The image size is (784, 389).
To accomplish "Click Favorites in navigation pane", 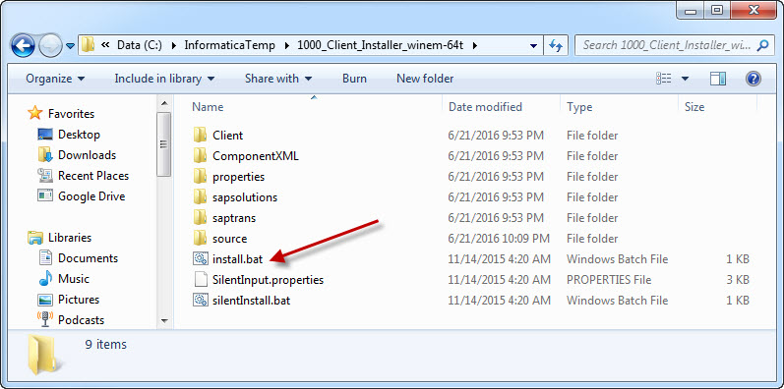I will (x=71, y=114).
